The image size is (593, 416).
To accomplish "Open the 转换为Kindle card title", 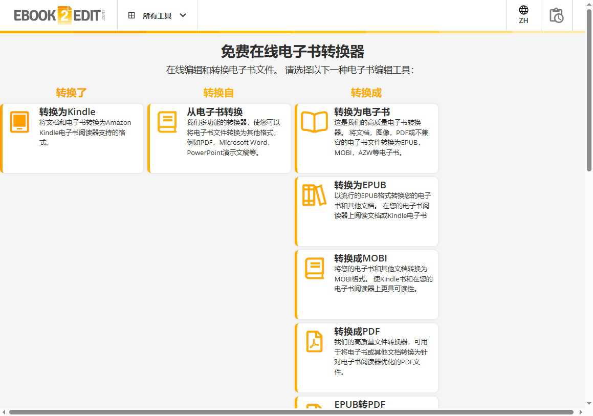I will 68,112.
